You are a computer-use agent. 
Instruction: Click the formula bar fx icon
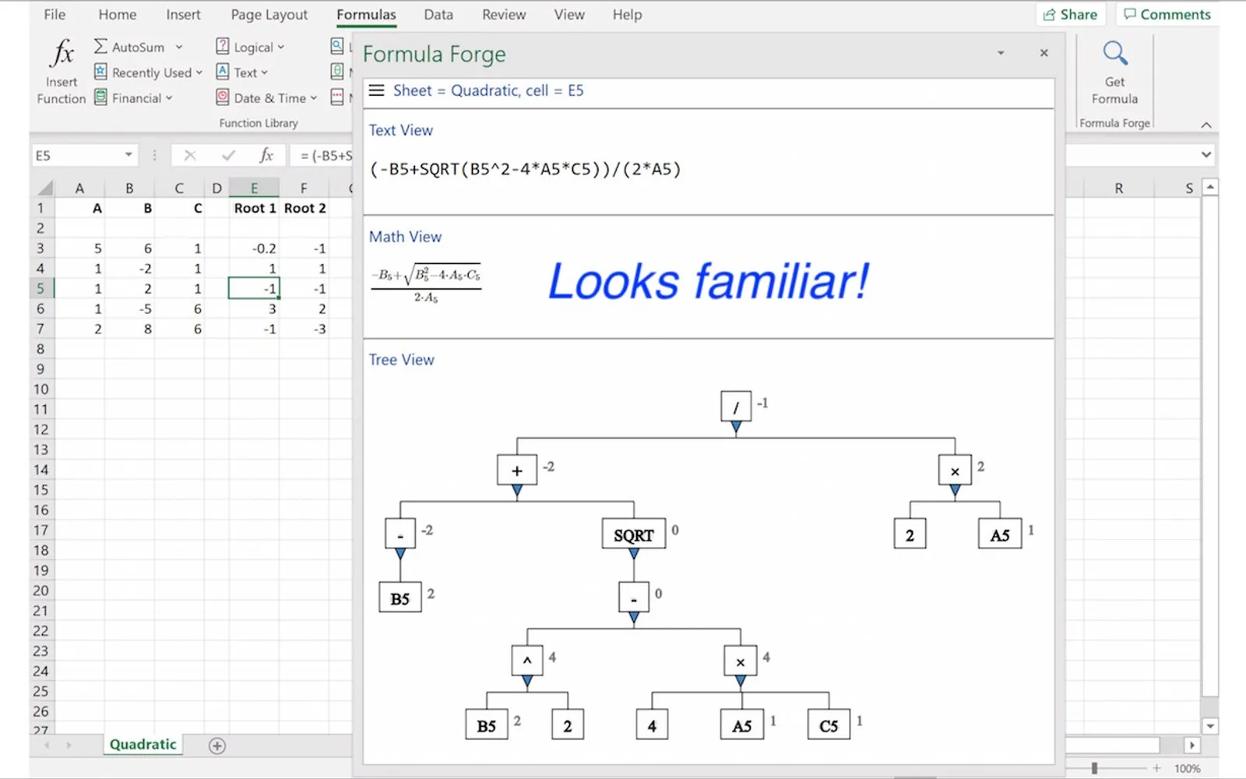[266, 155]
